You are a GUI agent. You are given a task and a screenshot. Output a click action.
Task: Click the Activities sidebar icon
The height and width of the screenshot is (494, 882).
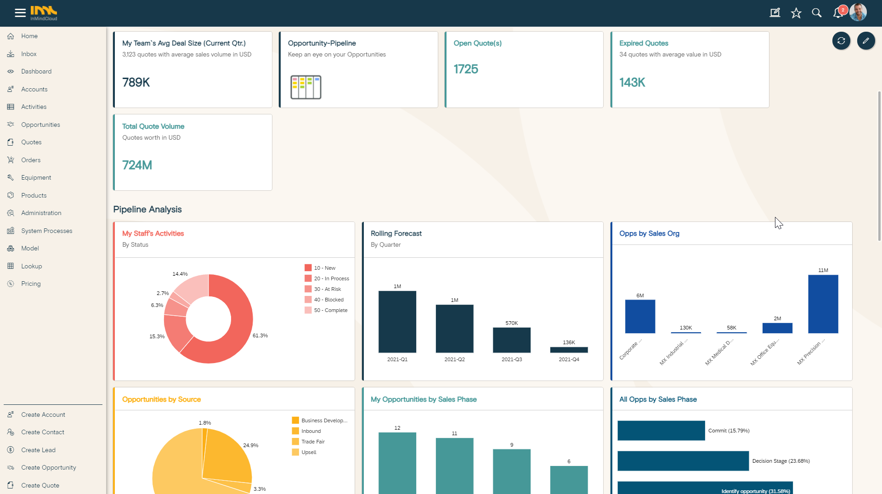click(x=11, y=107)
